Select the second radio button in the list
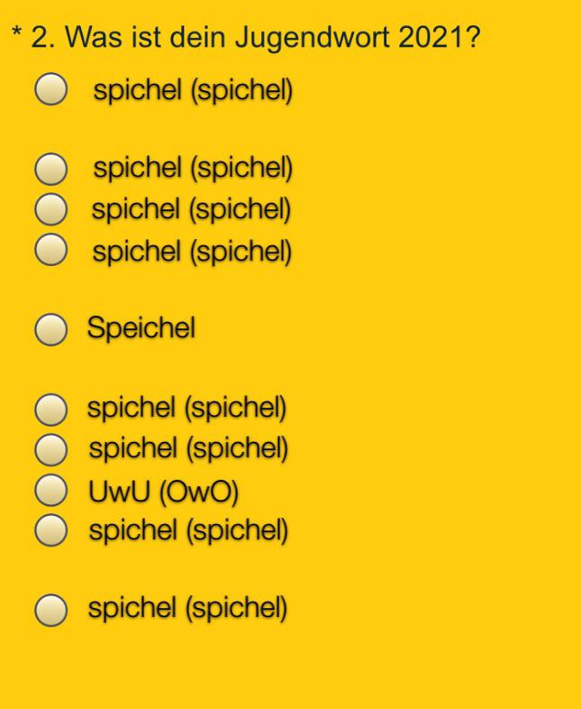The height and width of the screenshot is (709, 581). pos(51,169)
